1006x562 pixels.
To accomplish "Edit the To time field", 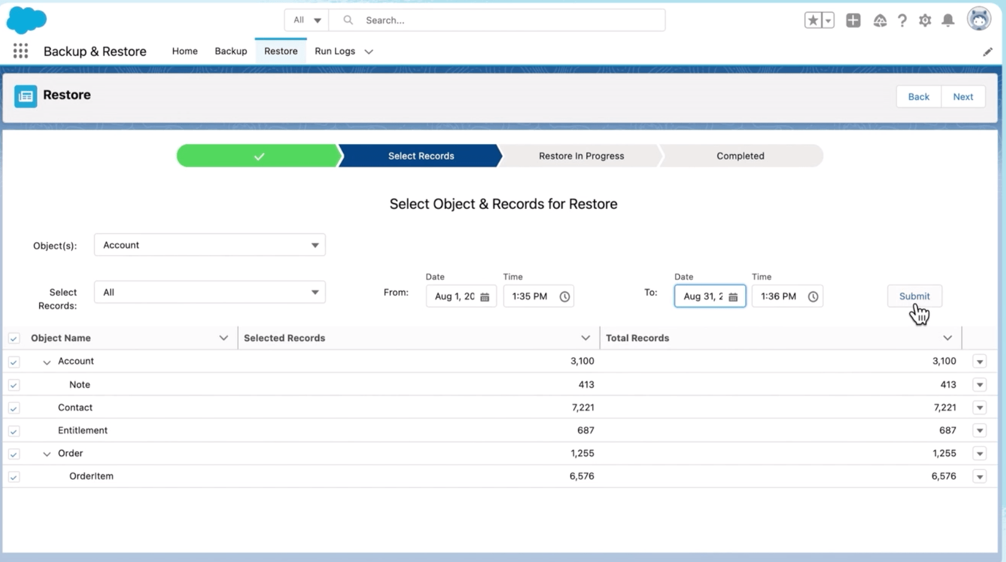I will coord(787,296).
